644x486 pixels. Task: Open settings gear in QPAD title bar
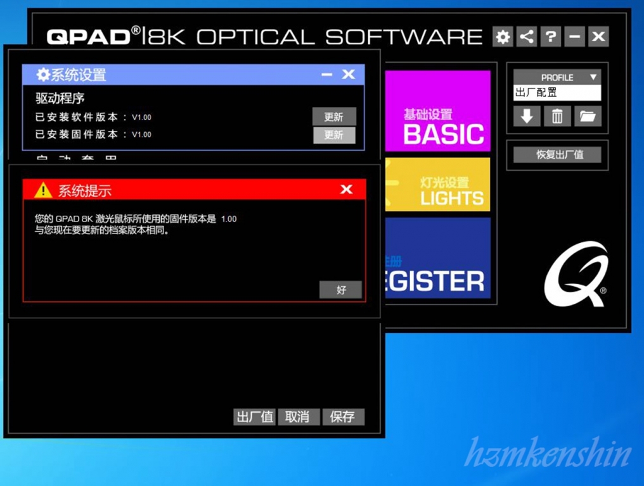tap(503, 37)
